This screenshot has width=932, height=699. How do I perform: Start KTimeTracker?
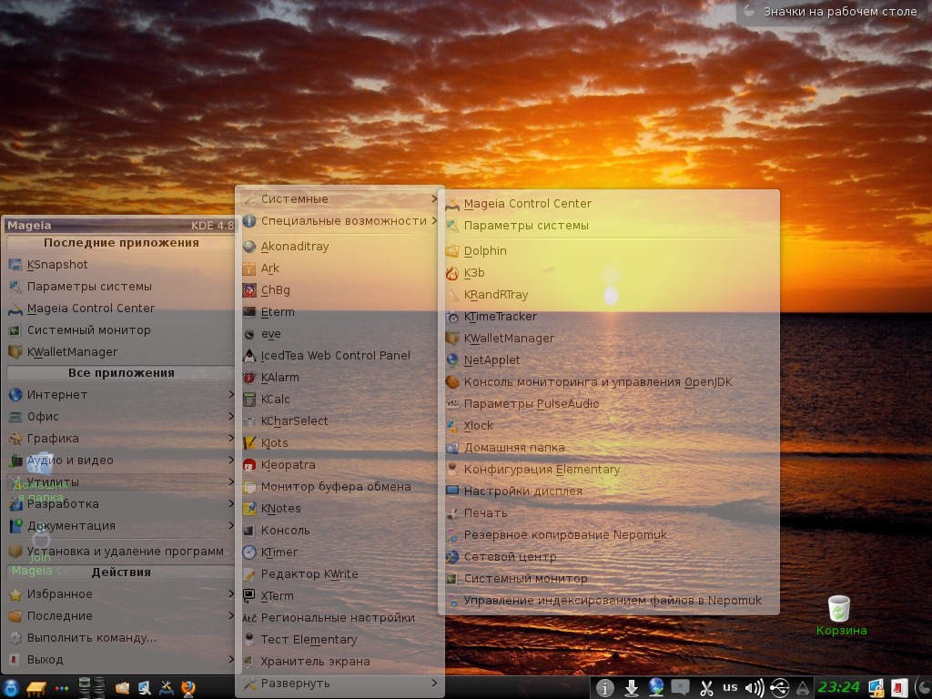[609, 316]
